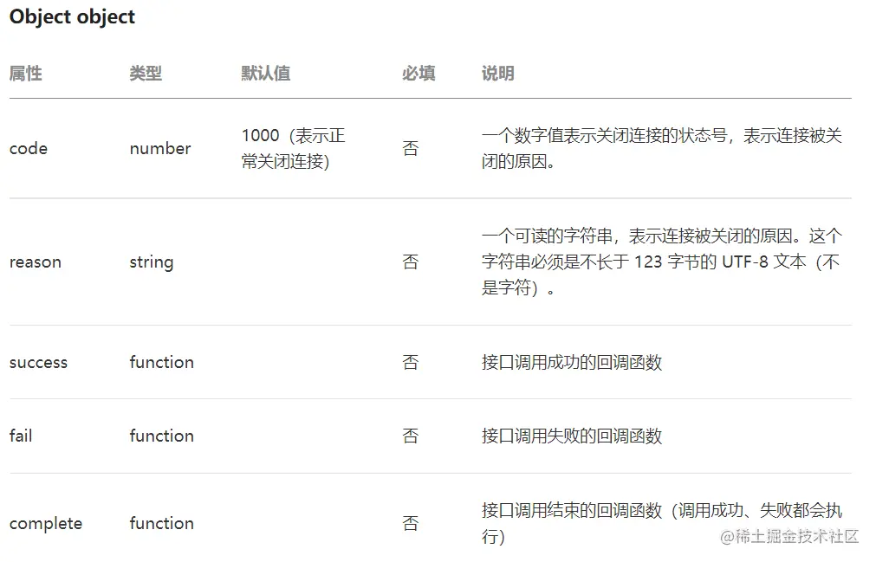
Task: Click 否 in the success row
Action: click(411, 362)
